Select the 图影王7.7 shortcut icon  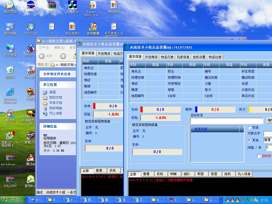pyautogui.click(x=10, y=139)
